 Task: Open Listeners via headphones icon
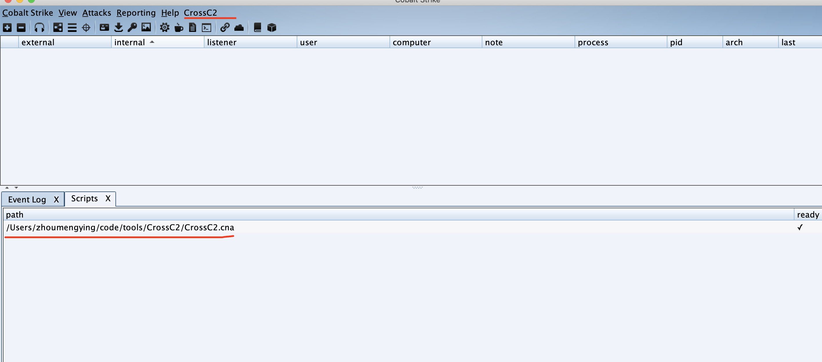point(39,28)
